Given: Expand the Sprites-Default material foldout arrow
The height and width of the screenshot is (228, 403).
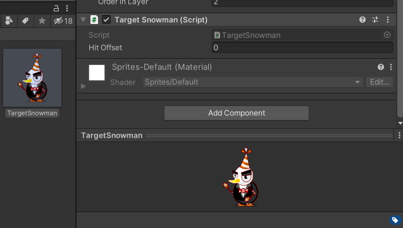Looking at the screenshot, I should tap(83, 86).
